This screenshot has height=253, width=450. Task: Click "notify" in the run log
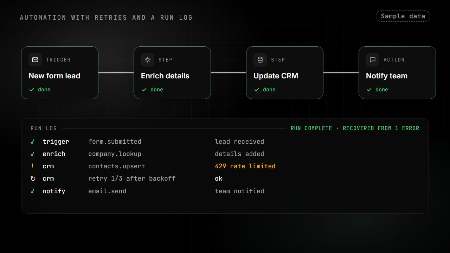click(54, 191)
